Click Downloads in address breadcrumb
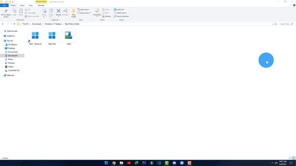 [x=37, y=24]
